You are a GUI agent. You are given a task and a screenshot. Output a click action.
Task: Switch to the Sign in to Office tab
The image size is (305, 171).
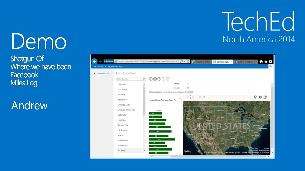[x=201, y=62]
